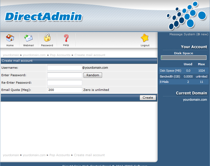Click Bandwidth max value unlimited
This screenshot has width=210, height=166.
[x=201, y=76]
